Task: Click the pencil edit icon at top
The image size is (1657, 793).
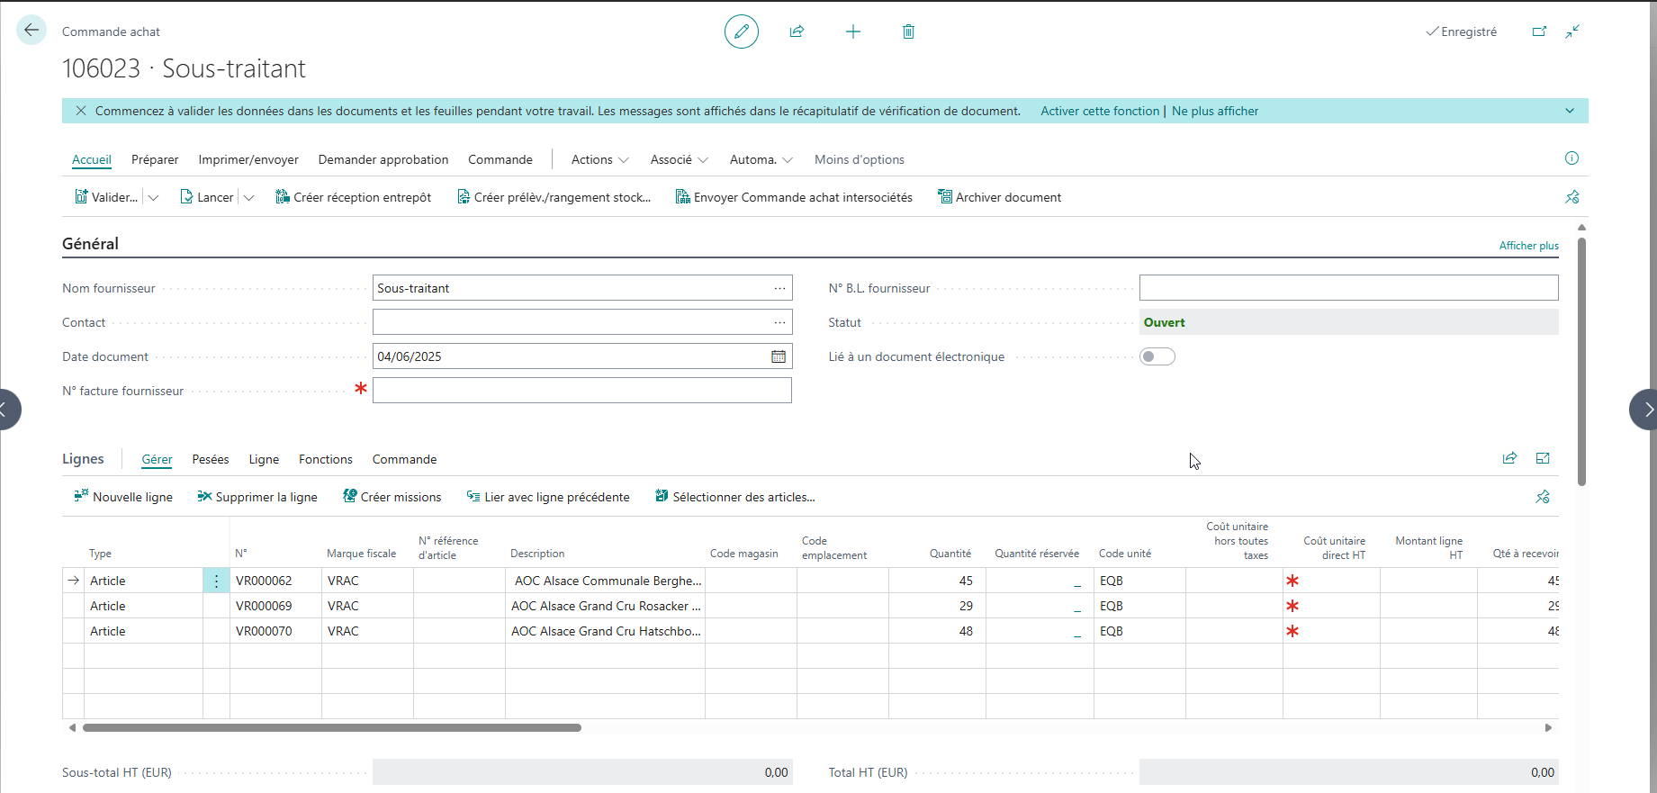Action: pyautogui.click(x=742, y=32)
